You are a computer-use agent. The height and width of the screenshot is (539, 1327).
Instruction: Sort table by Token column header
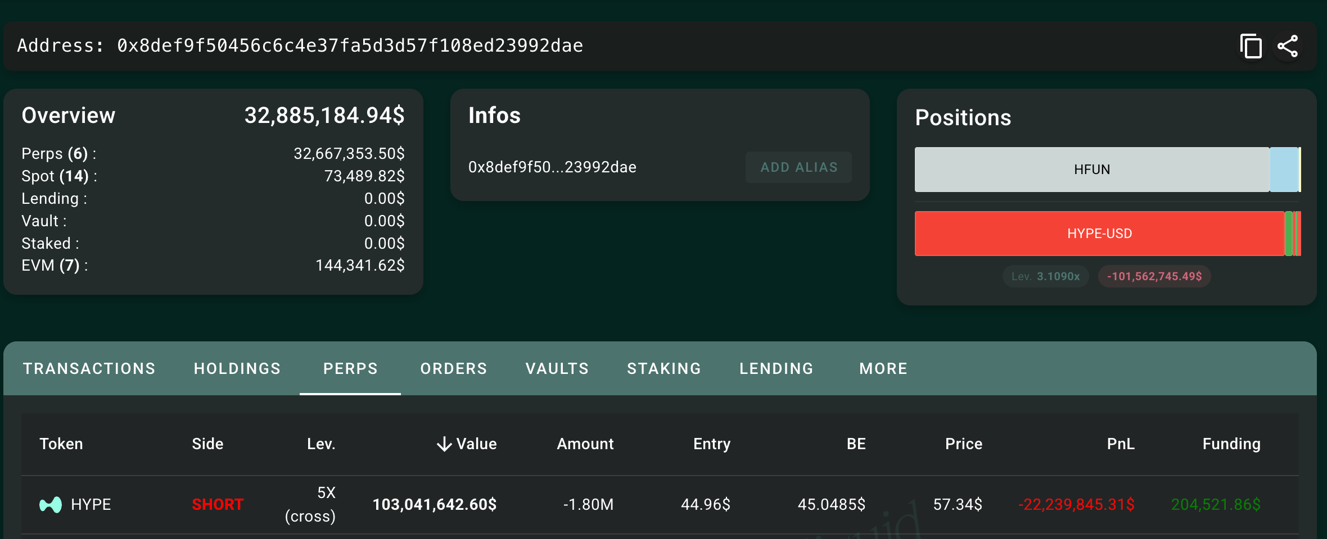coord(61,444)
